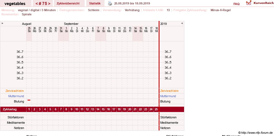Viewport: 274px width, 136px height.
Task: Open the Statistik tab
Action: coord(95,3)
